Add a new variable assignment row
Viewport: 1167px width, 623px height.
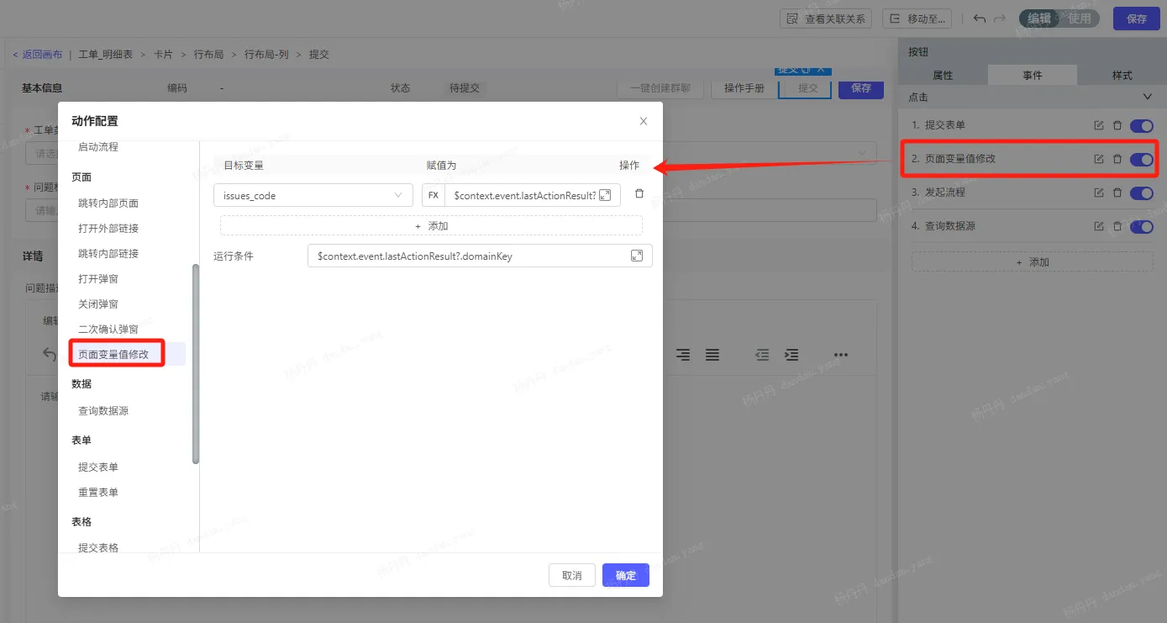point(431,225)
